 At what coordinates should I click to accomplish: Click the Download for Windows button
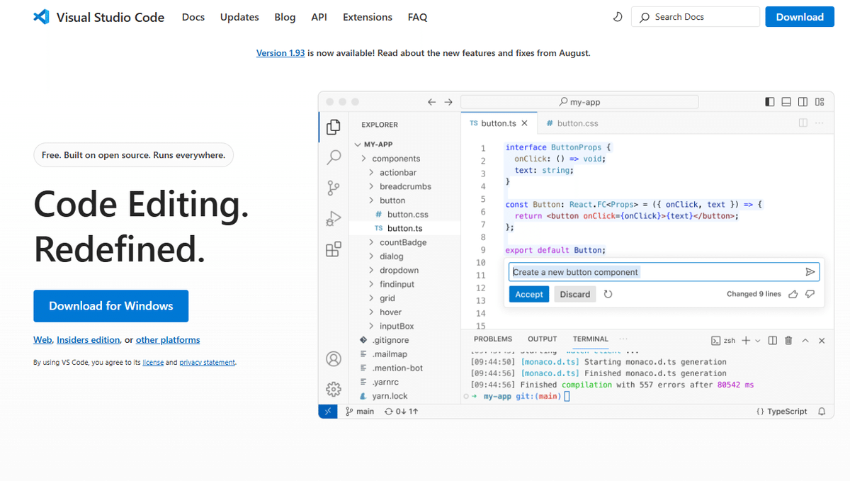(x=111, y=306)
